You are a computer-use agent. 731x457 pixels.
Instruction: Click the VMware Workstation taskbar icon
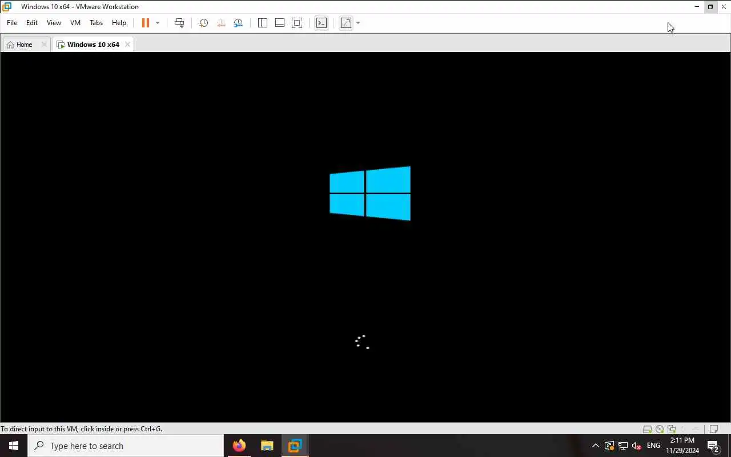click(x=295, y=446)
